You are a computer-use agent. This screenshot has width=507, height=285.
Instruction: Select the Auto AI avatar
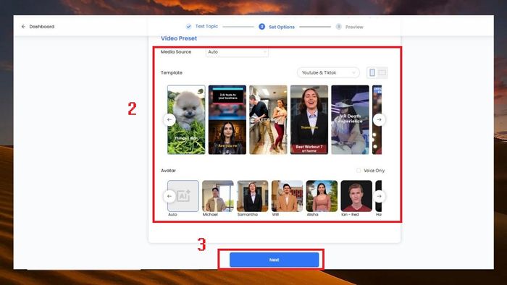pos(183,196)
